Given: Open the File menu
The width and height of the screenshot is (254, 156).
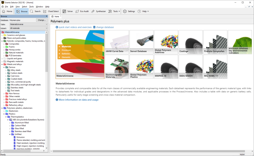Looking at the screenshot, I should [x=7, y=7].
